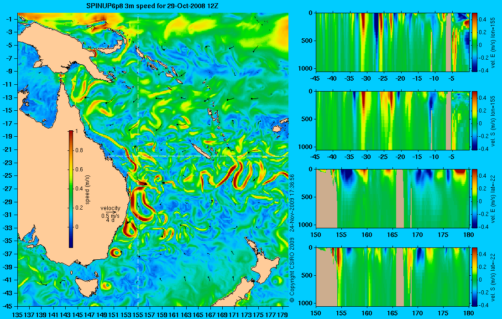Click latitude label '-45' on map axis

(7, 306)
